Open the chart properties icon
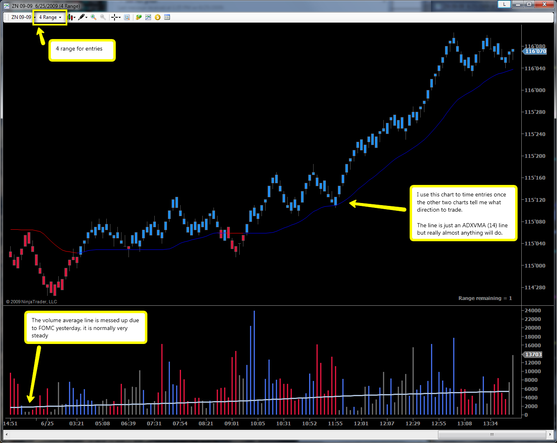 click(x=167, y=17)
